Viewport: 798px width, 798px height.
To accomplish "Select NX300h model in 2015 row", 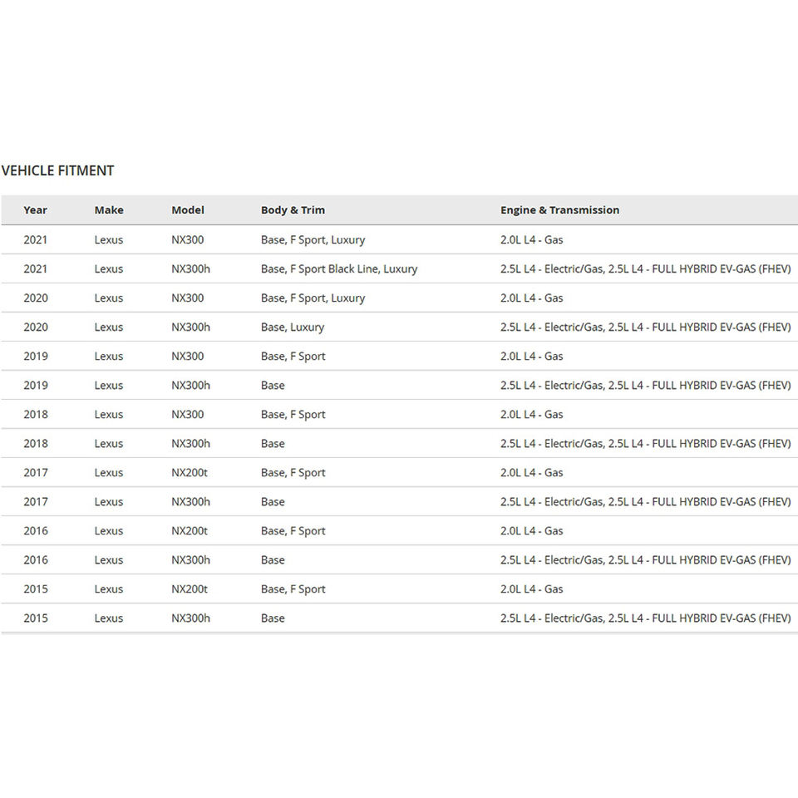I will point(191,618).
